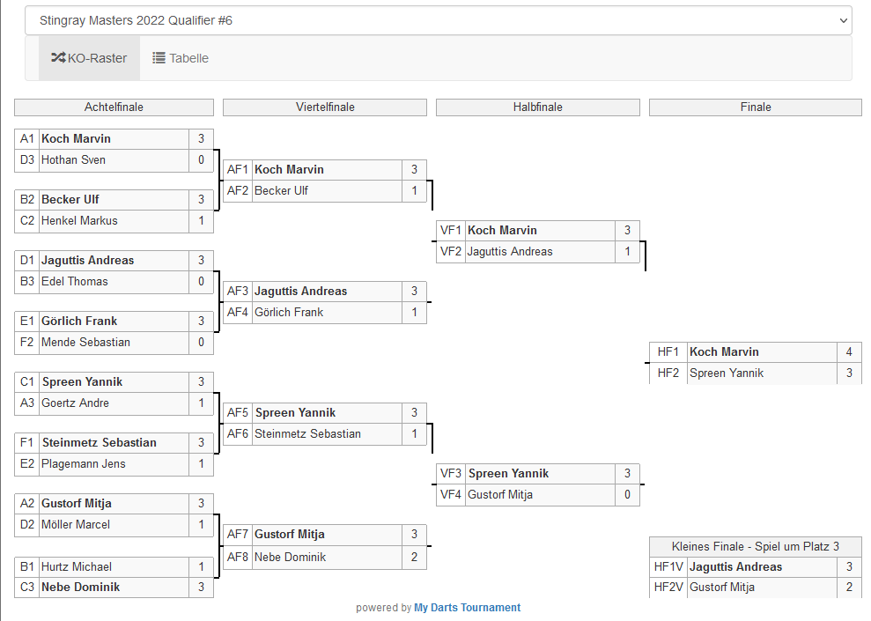Viewport: 871px width, 621px height.
Task: Select Spreen Yannik in final match HF2
Action: 727,373
